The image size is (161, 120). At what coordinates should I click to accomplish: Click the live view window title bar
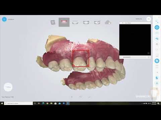(135, 23)
